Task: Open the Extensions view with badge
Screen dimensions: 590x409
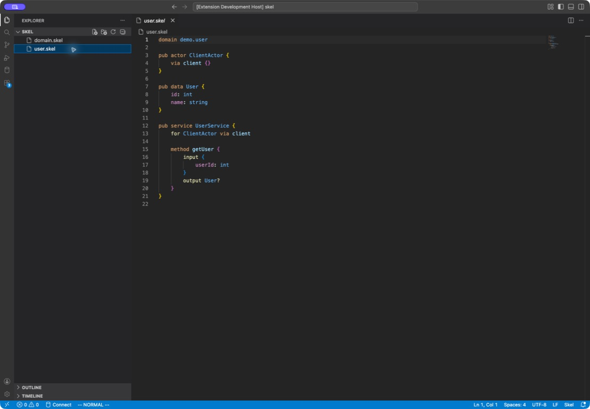Action: click(x=7, y=83)
